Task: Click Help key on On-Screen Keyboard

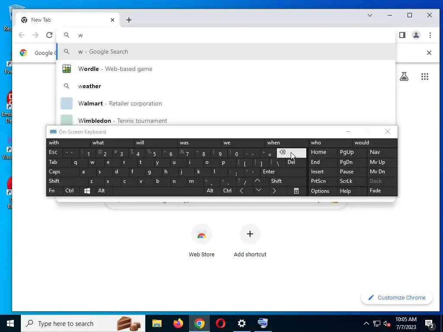Action: [x=352, y=191]
